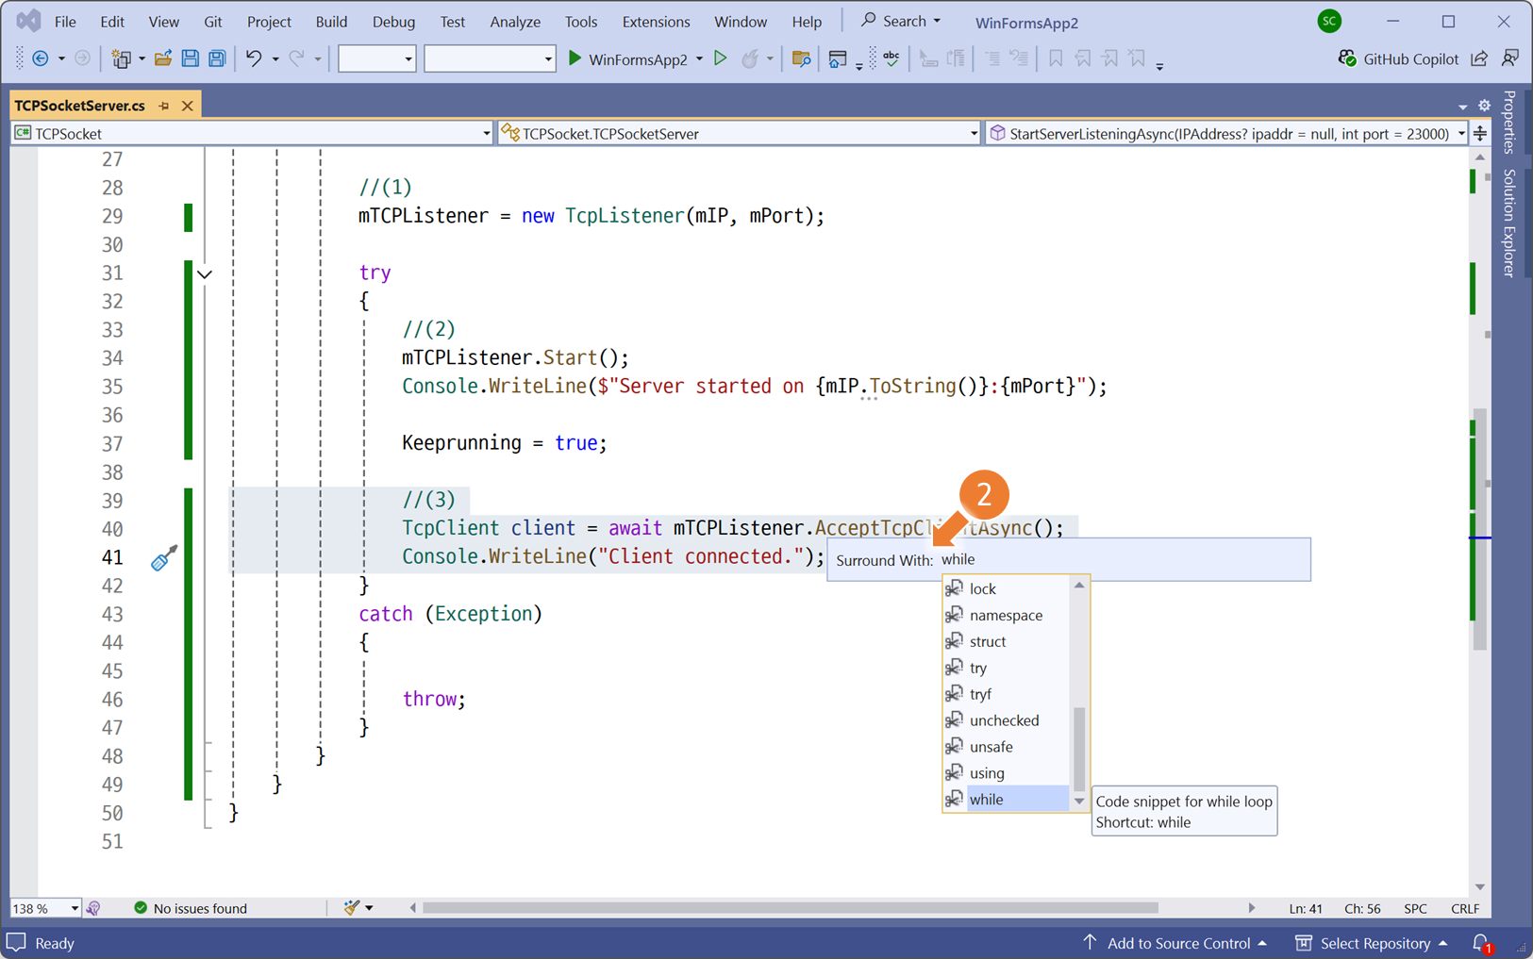This screenshot has width=1533, height=959.
Task: Open the code cleanup profile dropdown arrow
Action: pos(369,908)
